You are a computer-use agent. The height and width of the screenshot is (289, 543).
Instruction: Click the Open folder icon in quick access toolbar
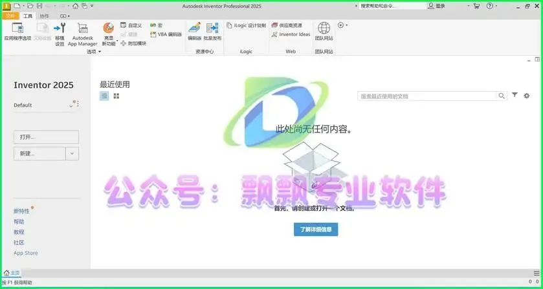[x=30, y=6]
